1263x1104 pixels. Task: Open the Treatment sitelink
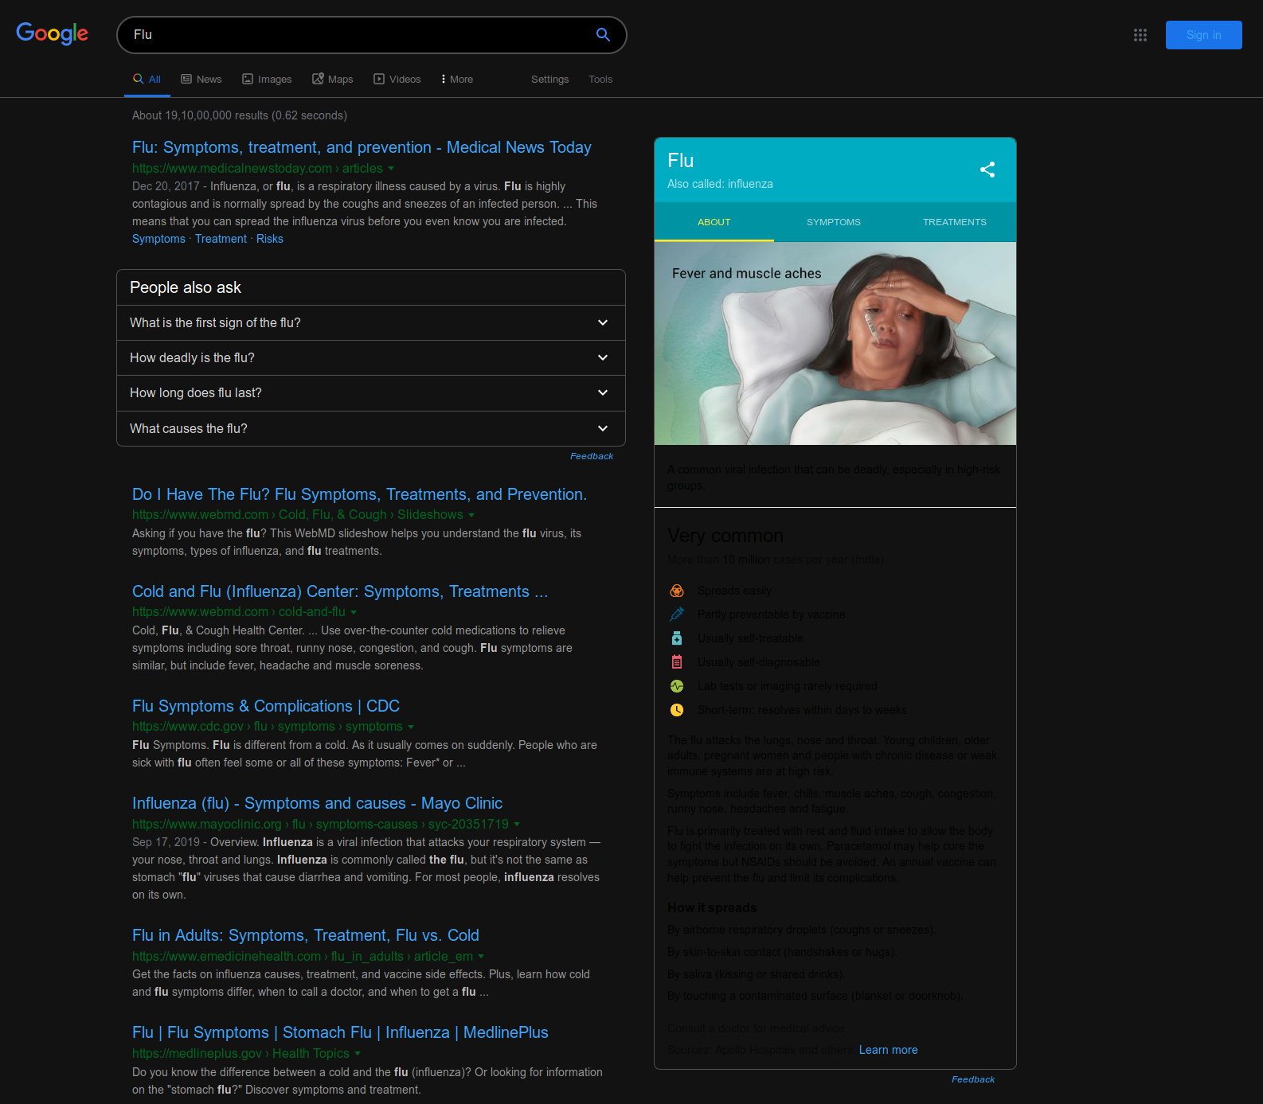(x=221, y=239)
